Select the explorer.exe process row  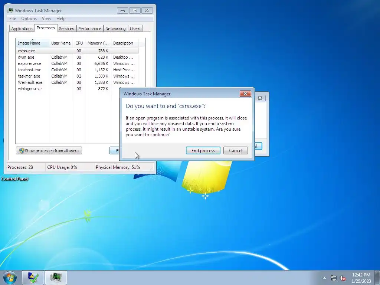click(x=78, y=63)
